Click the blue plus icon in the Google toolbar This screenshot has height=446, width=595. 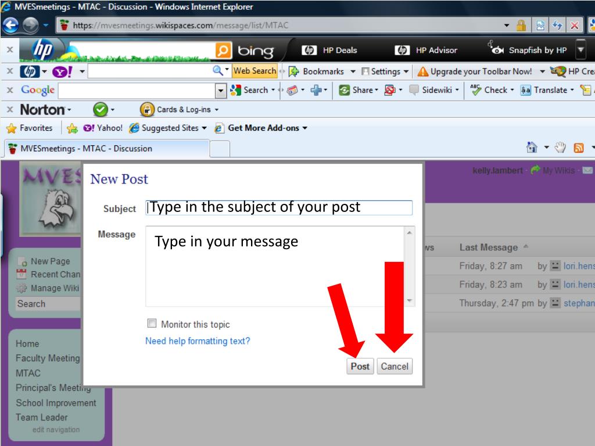pyautogui.click(x=316, y=90)
